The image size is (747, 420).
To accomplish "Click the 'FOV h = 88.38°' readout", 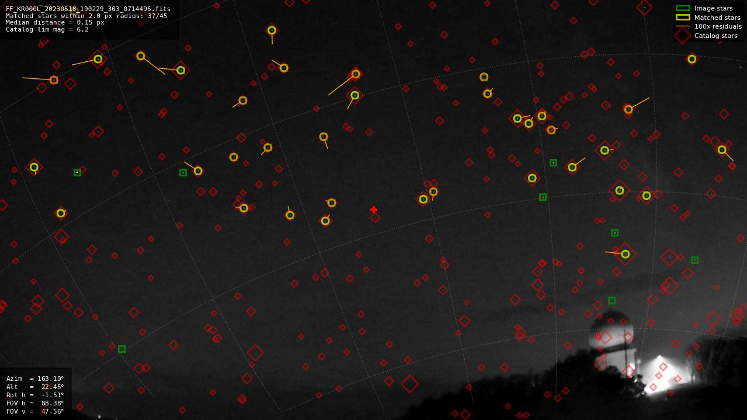I will (35, 403).
